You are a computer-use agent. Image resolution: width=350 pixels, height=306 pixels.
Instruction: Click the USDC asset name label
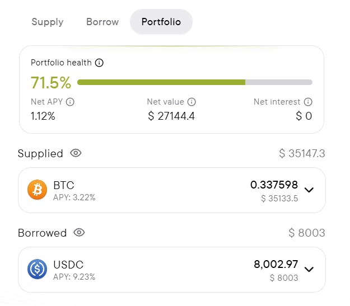tap(68, 265)
